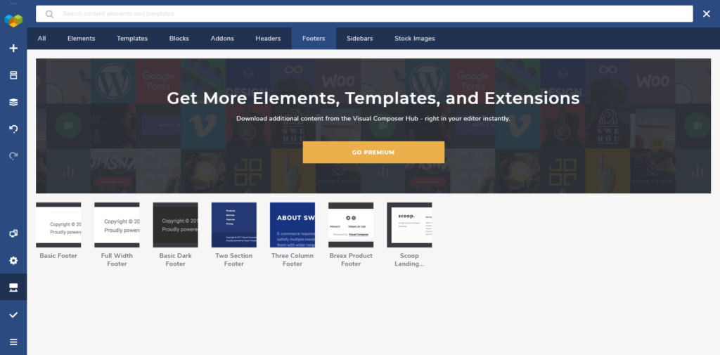Open Tree View layers icon
720x355 pixels.
coord(13,103)
